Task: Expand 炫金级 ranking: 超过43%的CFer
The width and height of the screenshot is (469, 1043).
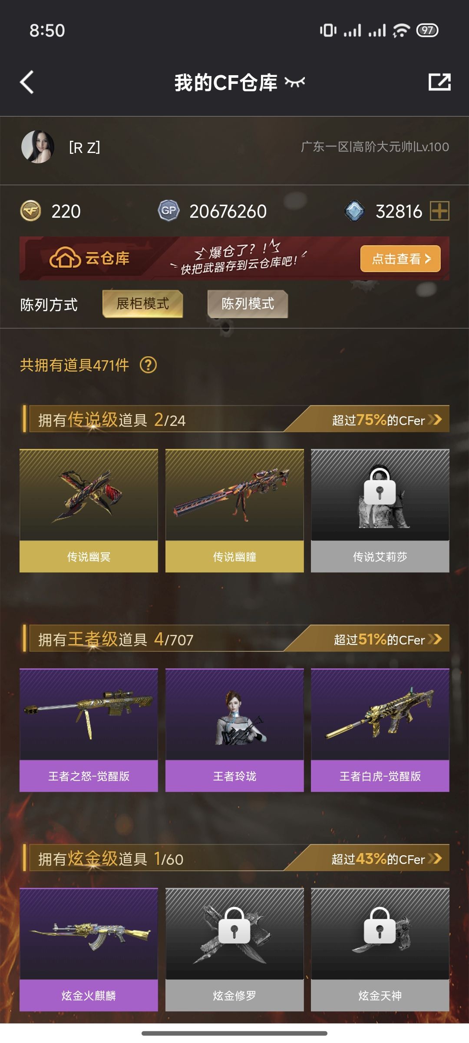Action: pos(386,859)
